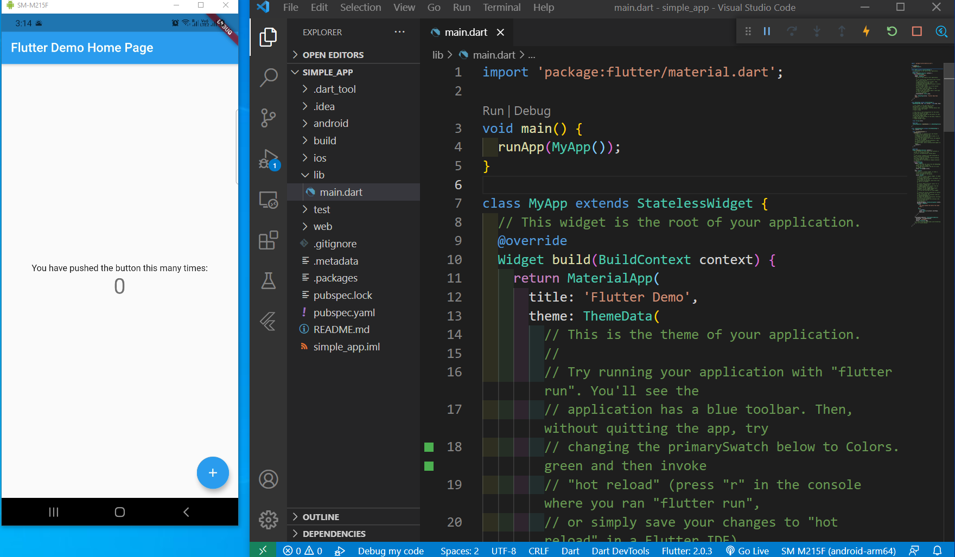Open the Run and Debug view

268,159
